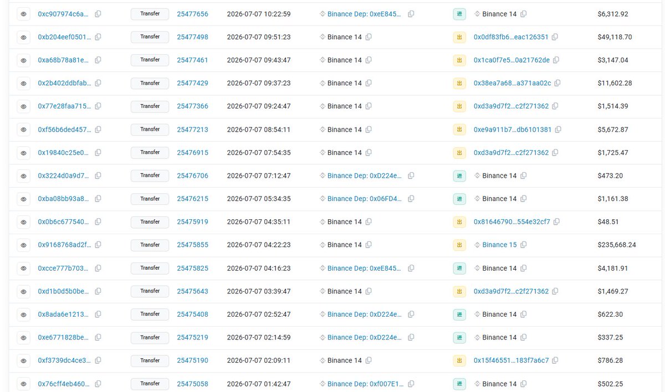The image size is (665, 392).
Task: Open block 25477656
Action: [x=192, y=14]
